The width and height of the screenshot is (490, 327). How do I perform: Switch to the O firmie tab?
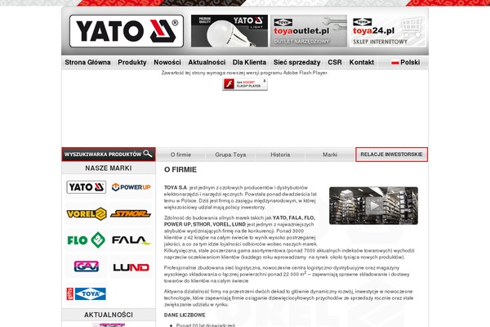click(x=180, y=155)
